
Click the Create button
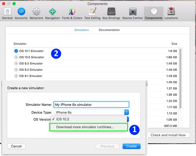[x=131, y=146]
